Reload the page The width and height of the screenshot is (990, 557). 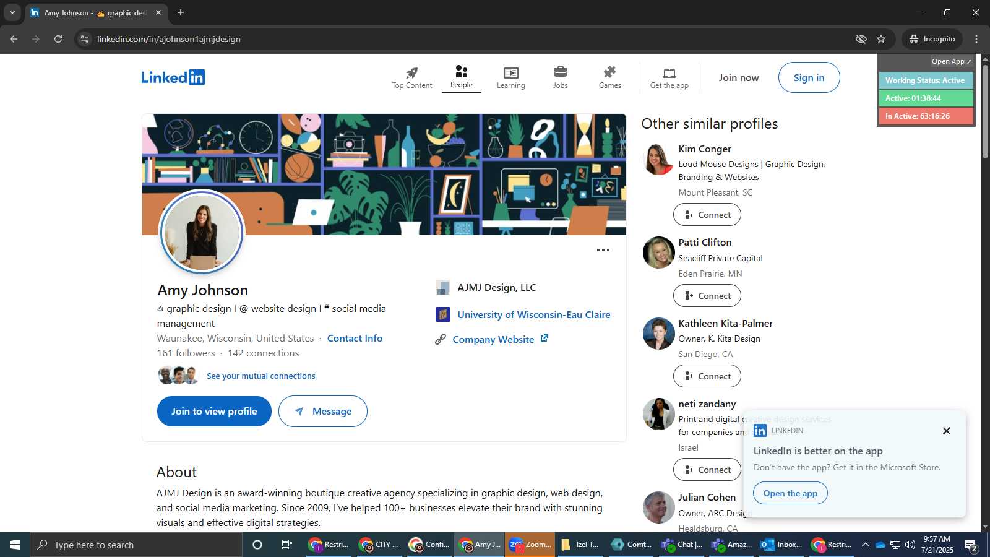click(58, 39)
